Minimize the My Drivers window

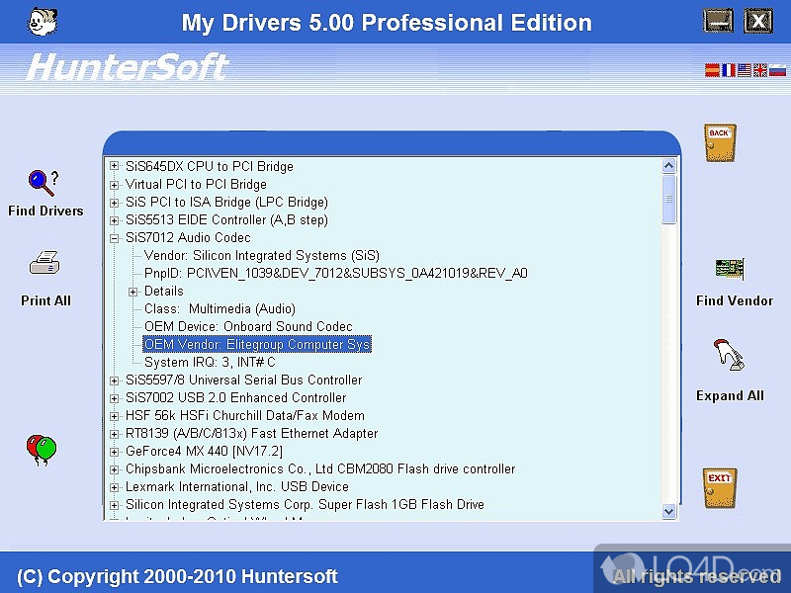718,21
